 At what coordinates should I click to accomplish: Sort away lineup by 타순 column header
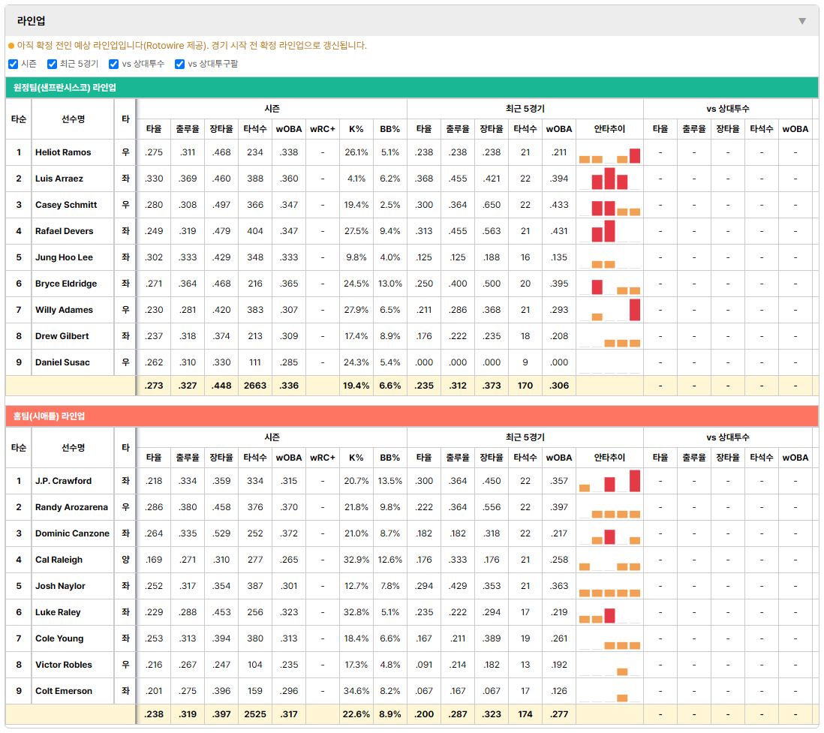19,119
